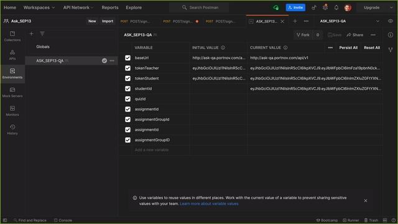
Task: Uncheck the quizId variable checkbox
Action: [x=127, y=99]
